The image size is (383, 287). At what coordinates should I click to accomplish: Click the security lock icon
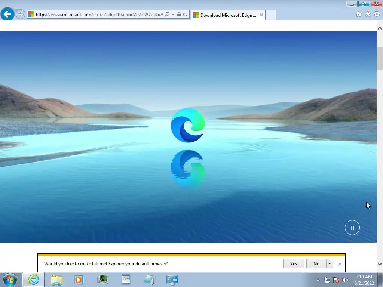click(x=179, y=14)
